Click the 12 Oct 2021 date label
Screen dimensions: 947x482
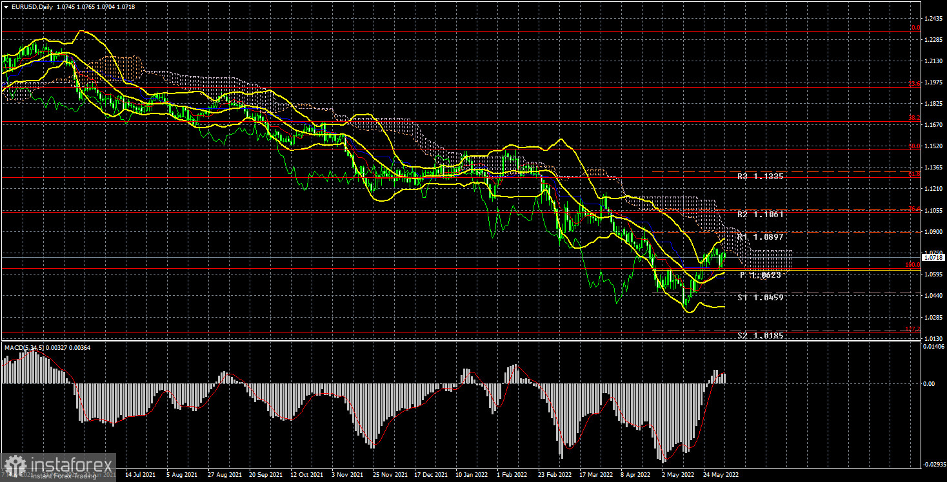pos(308,474)
